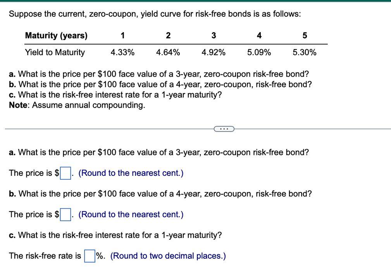This screenshot has width=391, height=278.
Task: Click the 5.30% five-year yield
Action: [304, 52]
